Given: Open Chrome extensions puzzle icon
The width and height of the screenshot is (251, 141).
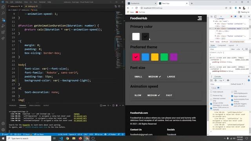Looking at the screenshot, I should click(x=240, y=8).
